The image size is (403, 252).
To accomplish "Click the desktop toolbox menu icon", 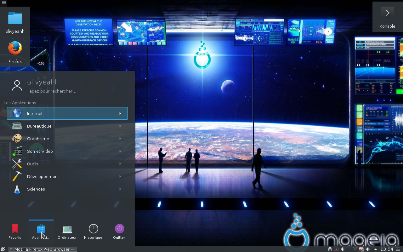I will [3, 2].
